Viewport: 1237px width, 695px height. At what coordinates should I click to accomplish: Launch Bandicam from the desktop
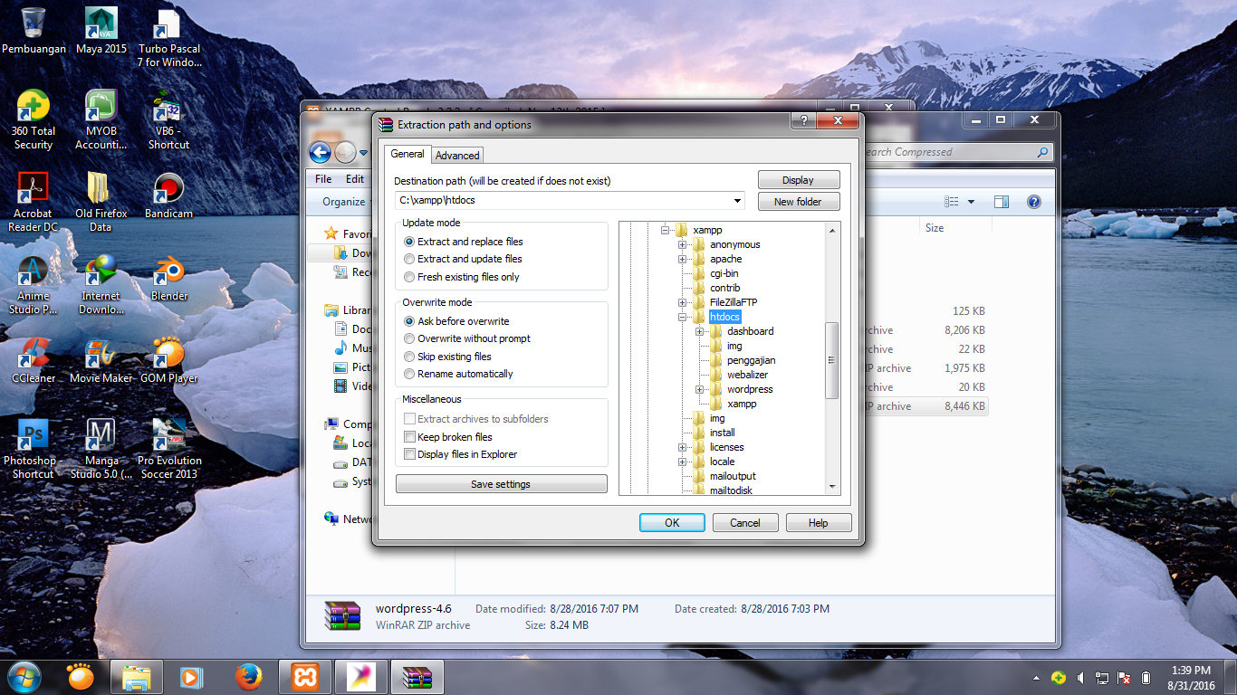(x=169, y=195)
